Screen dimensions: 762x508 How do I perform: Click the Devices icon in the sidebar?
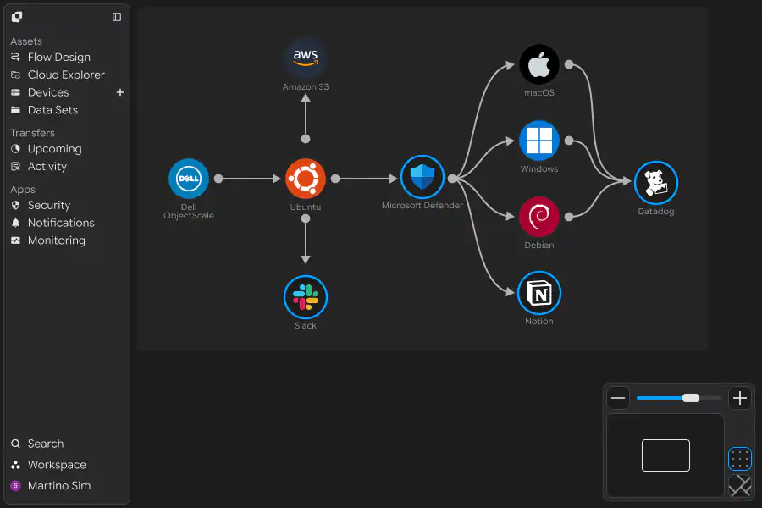point(15,92)
